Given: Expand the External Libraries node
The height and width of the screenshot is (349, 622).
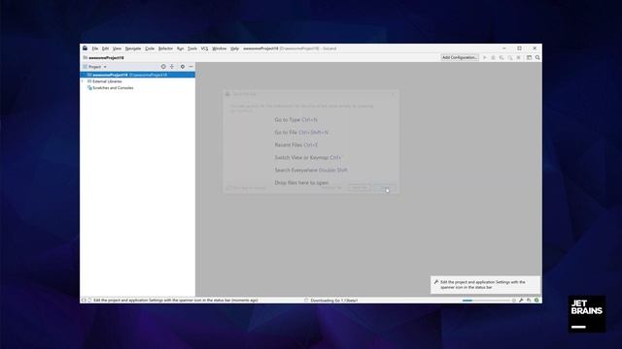Looking at the screenshot, I should click(83, 81).
